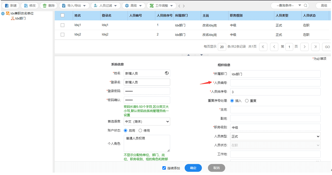Select 插入 duplicate number radio
Screen dimensions: 332x175
click(x=232, y=101)
